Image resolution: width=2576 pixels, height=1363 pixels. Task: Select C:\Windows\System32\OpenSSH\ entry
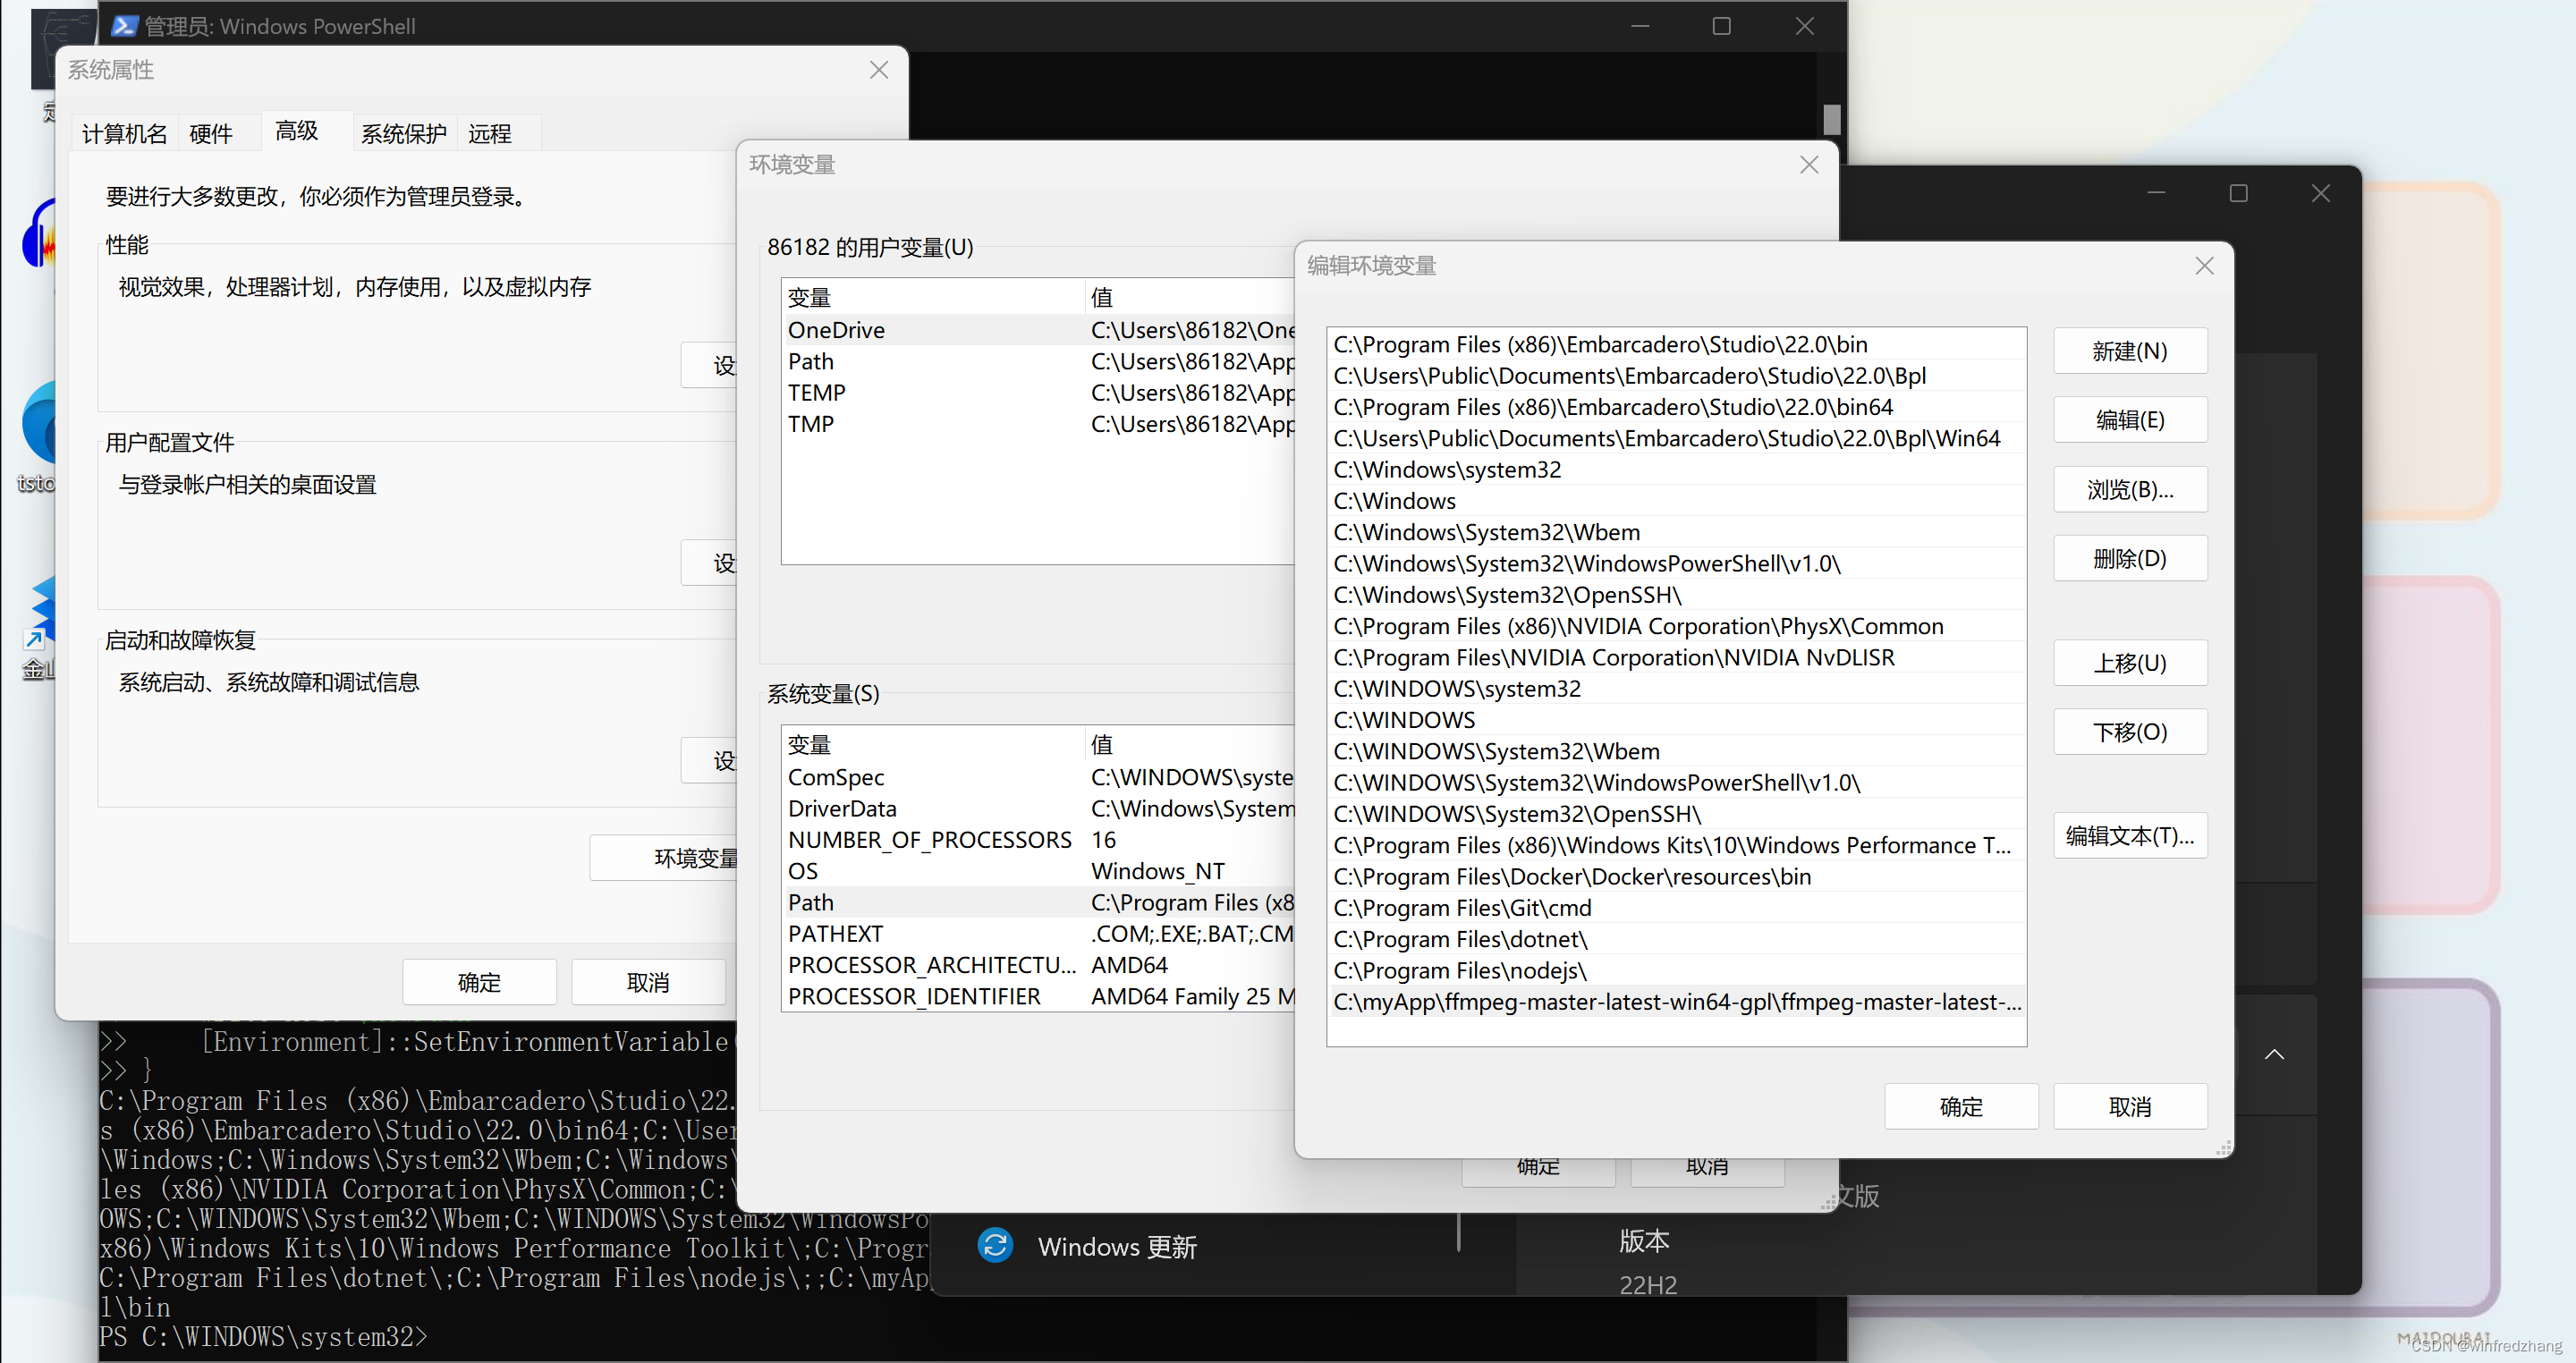pyautogui.click(x=1677, y=595)
